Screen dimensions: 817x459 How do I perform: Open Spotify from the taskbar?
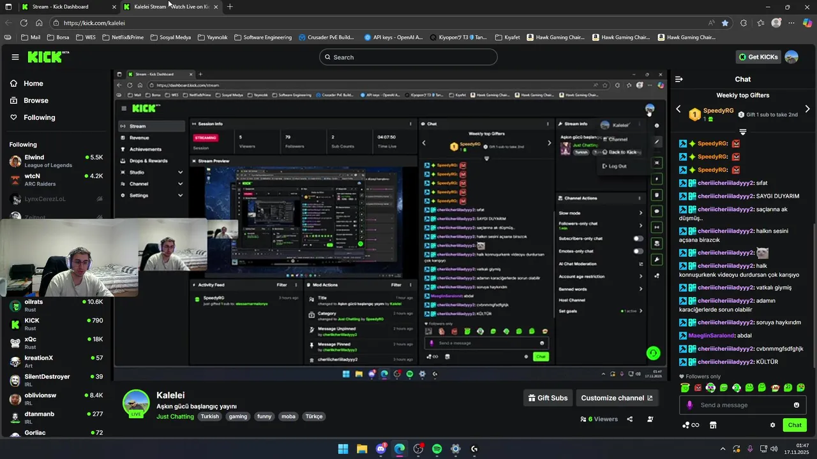point(437,449)
